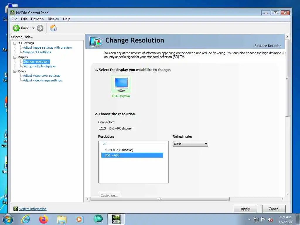Click NVIDIA Control Panel title bar icon
This screenshot has height=225, width=300.
[13, 13]
